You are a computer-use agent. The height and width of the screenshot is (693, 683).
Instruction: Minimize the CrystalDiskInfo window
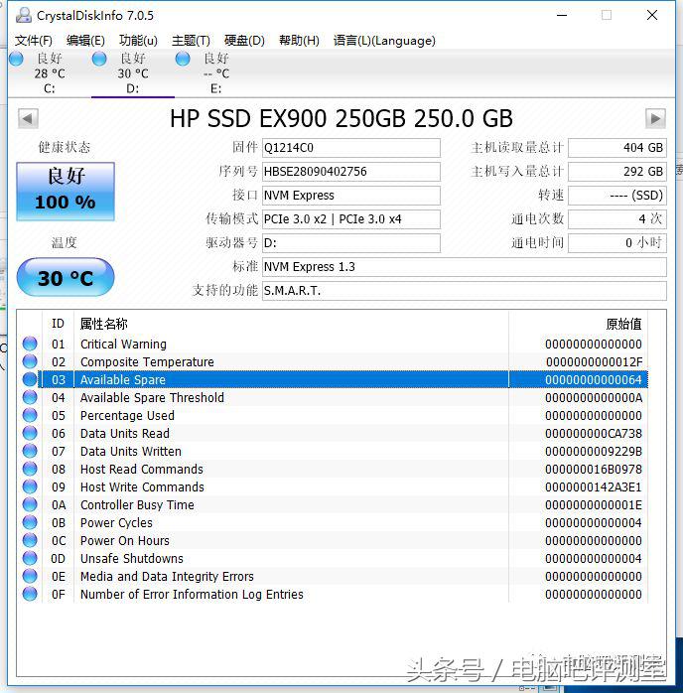[562, 15]
